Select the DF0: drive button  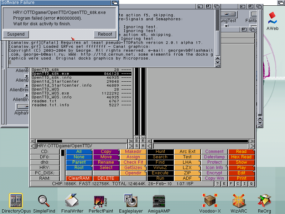[45, 157]
